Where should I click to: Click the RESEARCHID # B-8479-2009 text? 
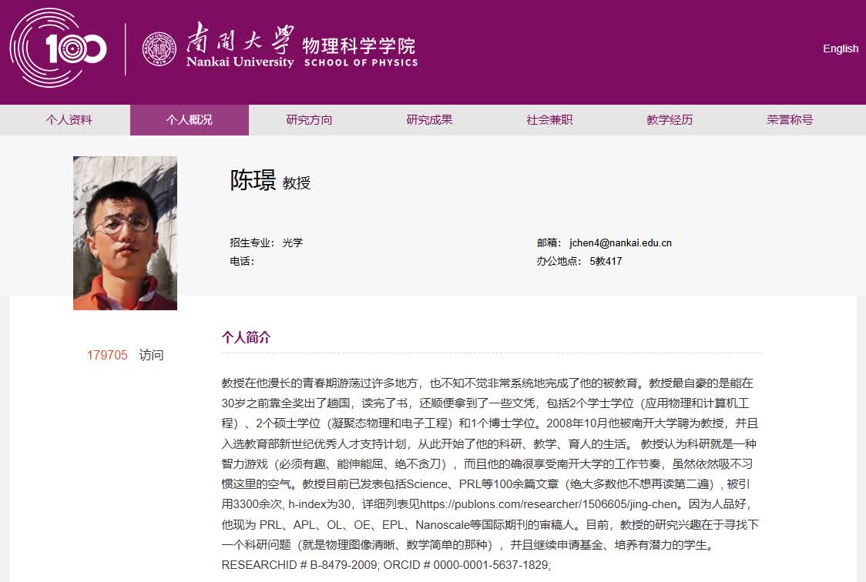pos(300,565)
